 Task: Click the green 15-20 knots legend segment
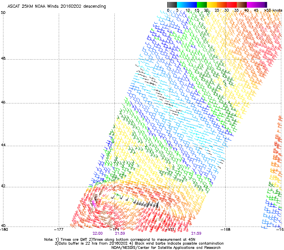click(x=202, y=5)
